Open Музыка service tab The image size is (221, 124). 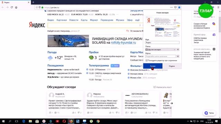click(120, 20)
